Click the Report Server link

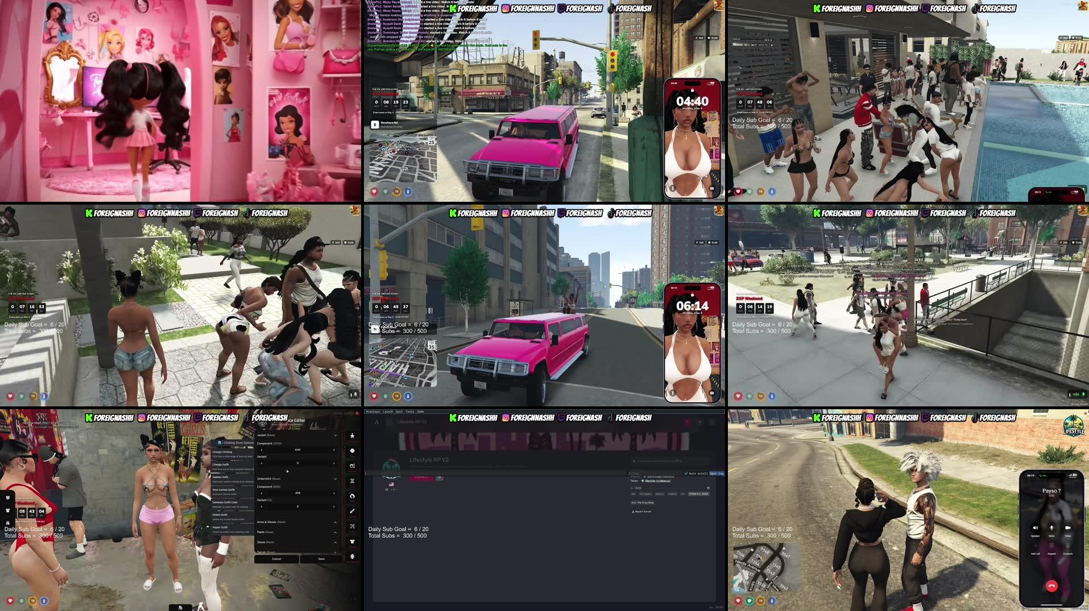[x=641, y=512]
